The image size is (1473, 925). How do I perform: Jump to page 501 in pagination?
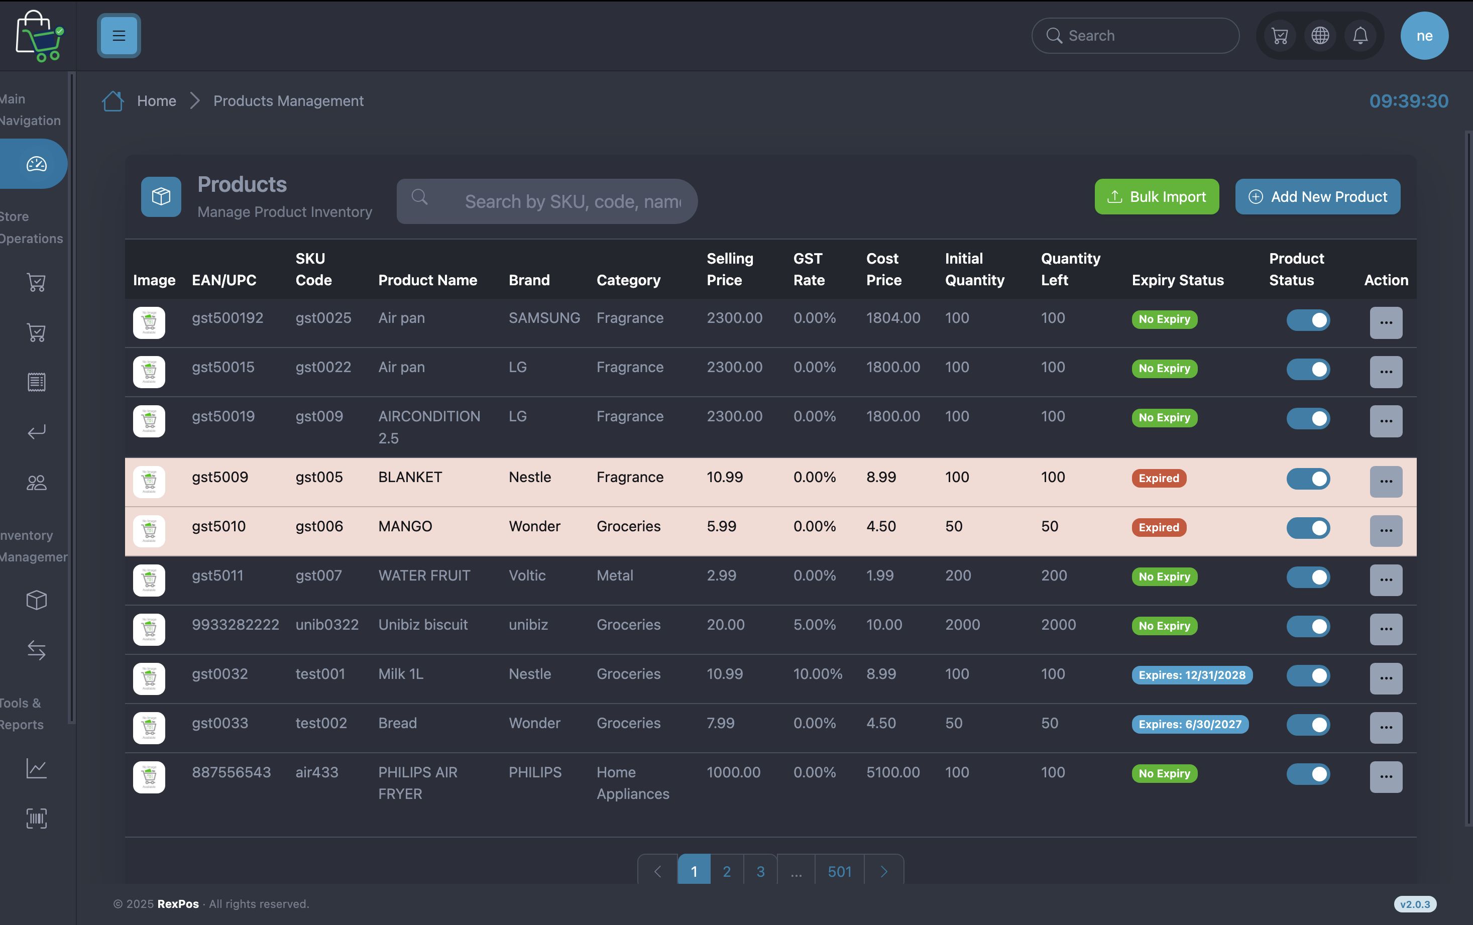(x=839, y=871)
